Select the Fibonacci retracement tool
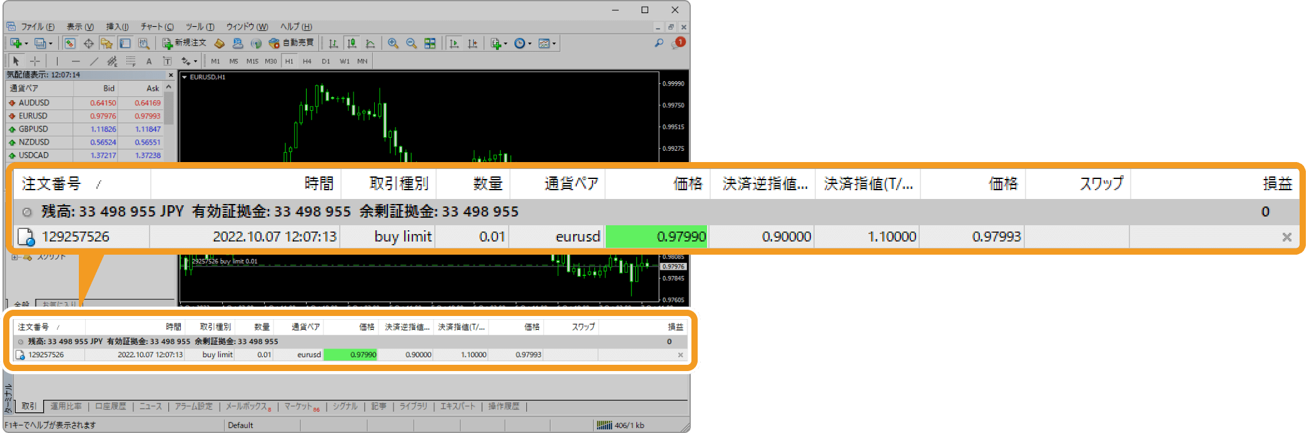The height and width of the screenshot is (433, 1314). pyautogui.click(x=131, y=61)
